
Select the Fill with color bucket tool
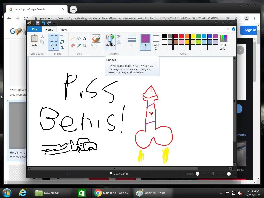click(x=78, y=39)
